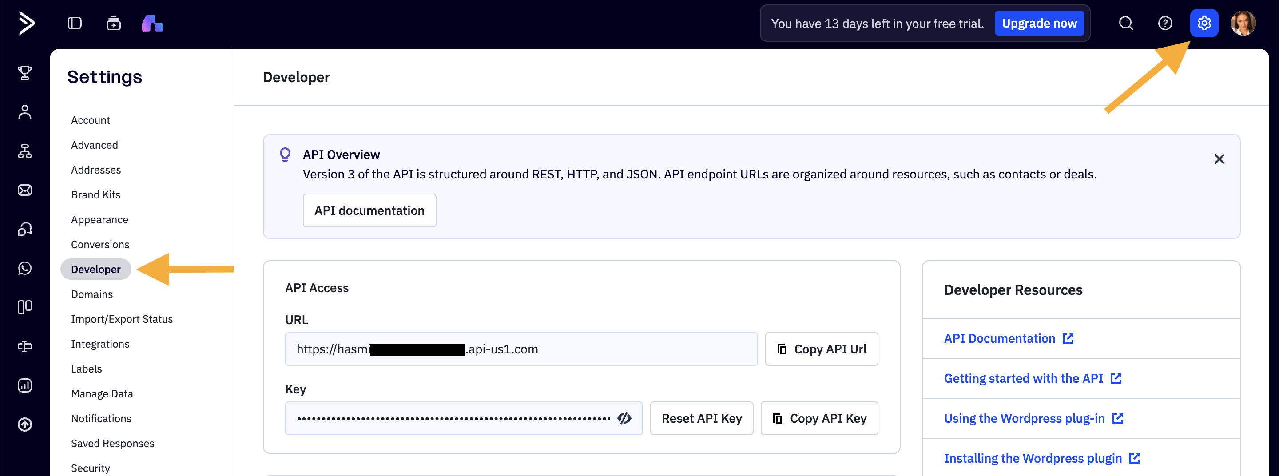This screenshot has height=476, width=1279.
Task: Open the purple AI builder icon
Action: [152, 24]
